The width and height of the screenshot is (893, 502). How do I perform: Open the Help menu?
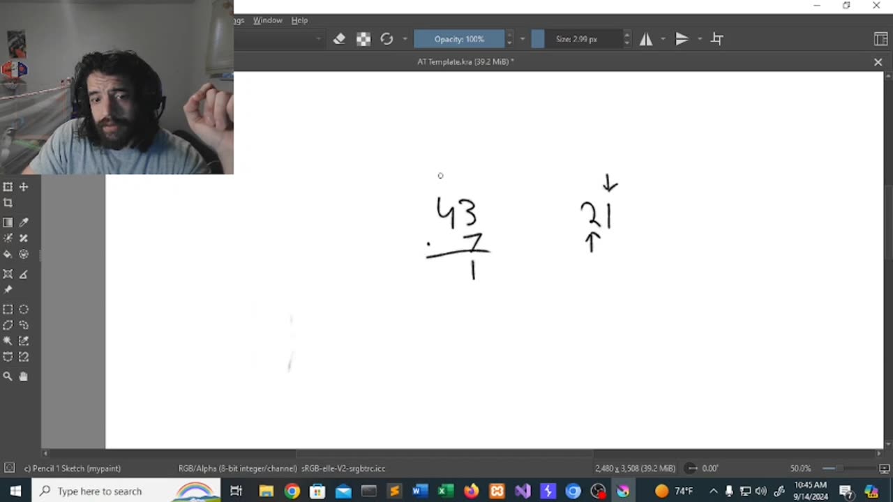tap(299, 20)
